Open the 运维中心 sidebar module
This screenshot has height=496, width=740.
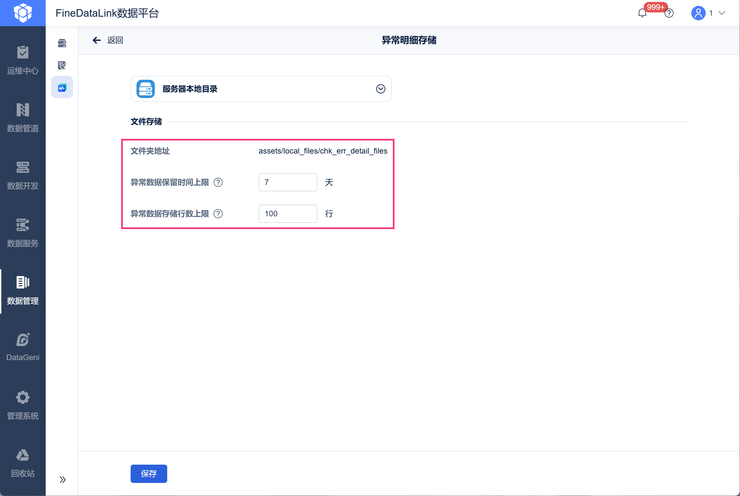click(23, 60)
